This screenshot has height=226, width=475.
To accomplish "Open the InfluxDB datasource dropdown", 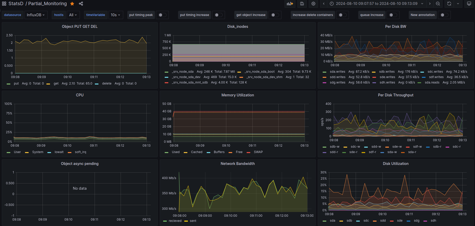I will pos(36,15).
